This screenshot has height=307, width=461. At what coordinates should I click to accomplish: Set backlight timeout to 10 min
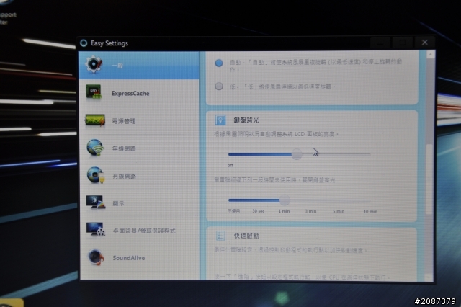(370, 211)
